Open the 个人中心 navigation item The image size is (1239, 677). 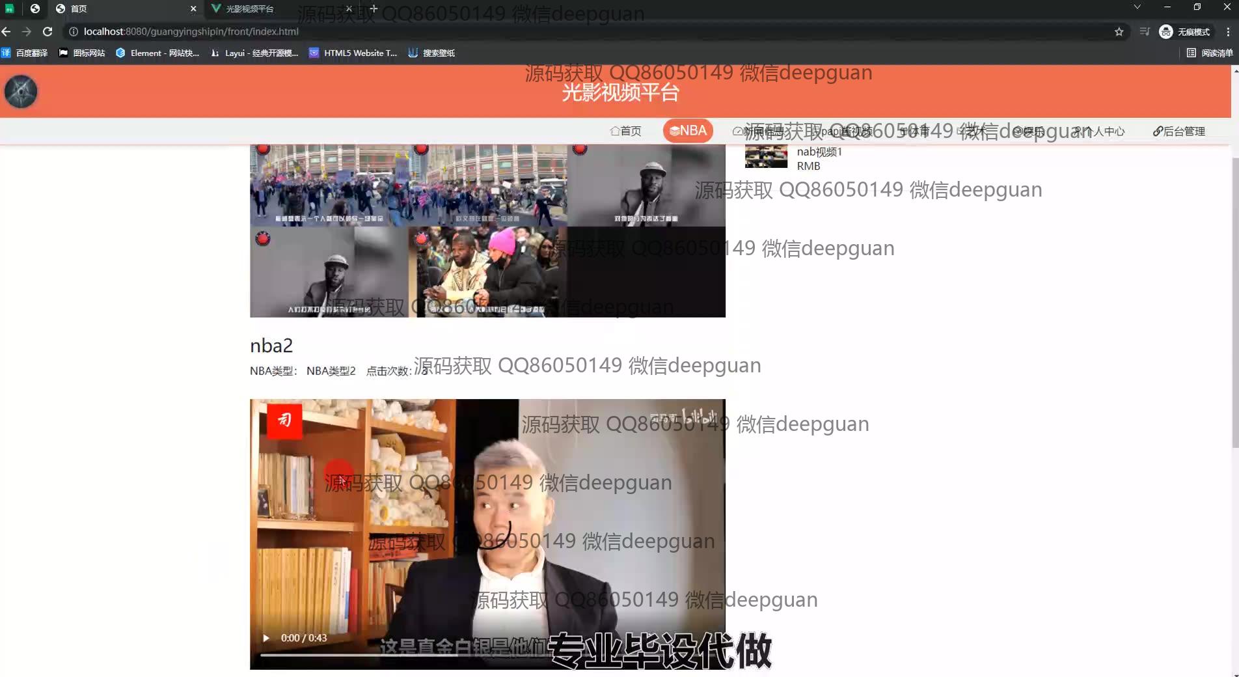(x=1099, y=131)
